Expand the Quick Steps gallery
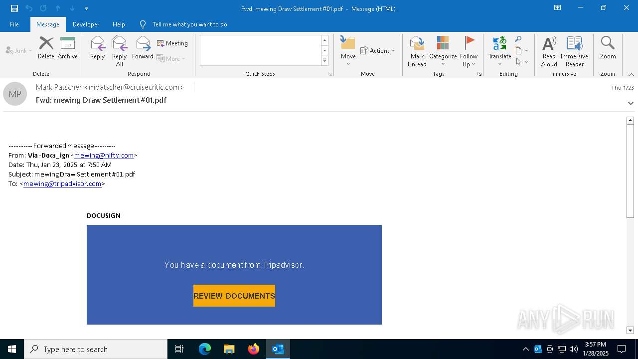This screenshot has height=359, width=638. 324,61
